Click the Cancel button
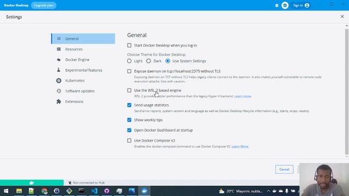Image resolution: width=349 pixels, height=196 pixels. tap(284, 169)
